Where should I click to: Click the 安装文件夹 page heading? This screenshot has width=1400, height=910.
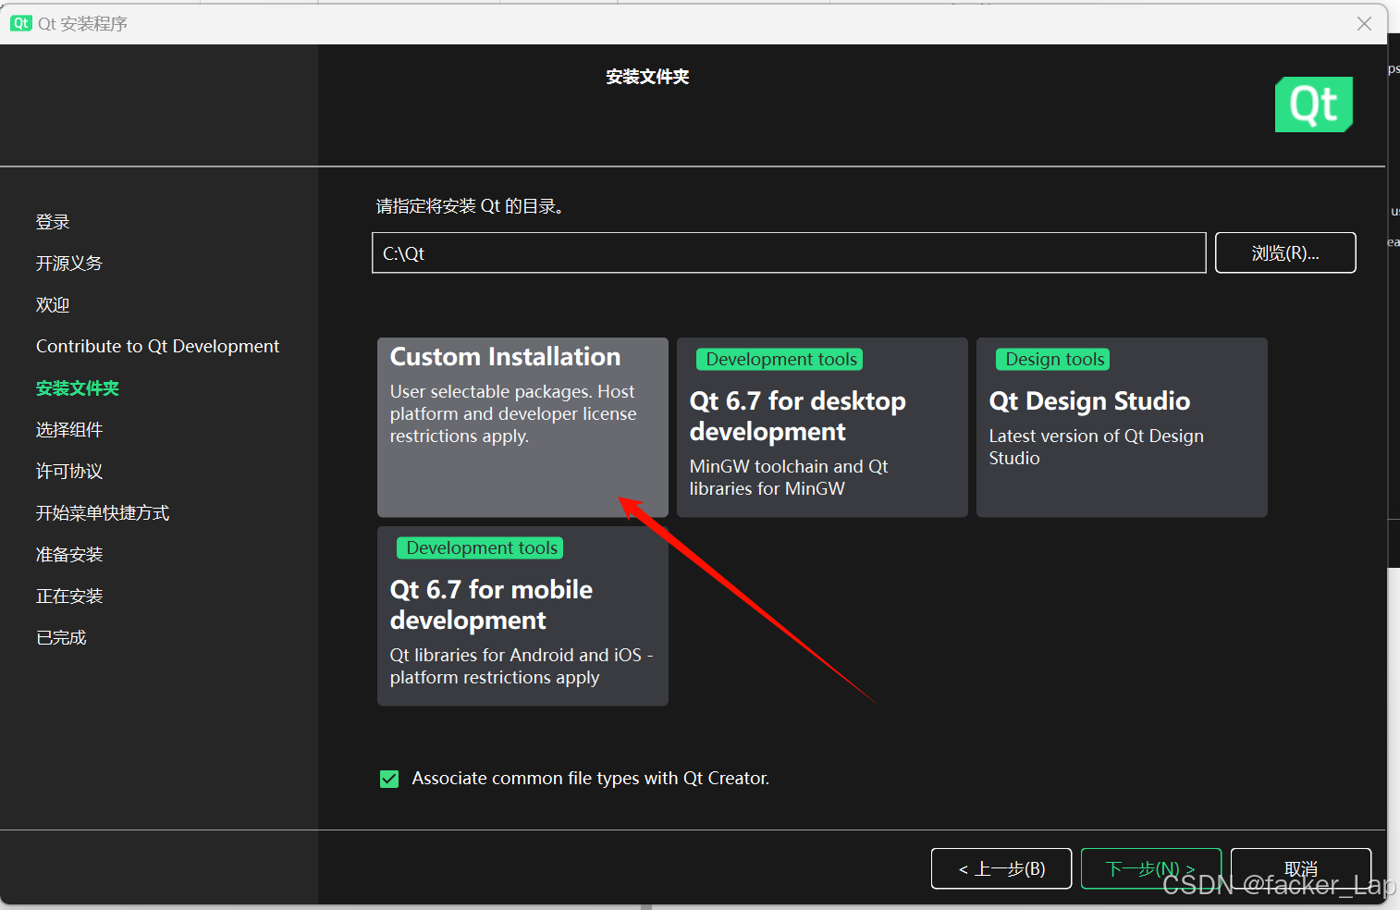click(647, 77)
